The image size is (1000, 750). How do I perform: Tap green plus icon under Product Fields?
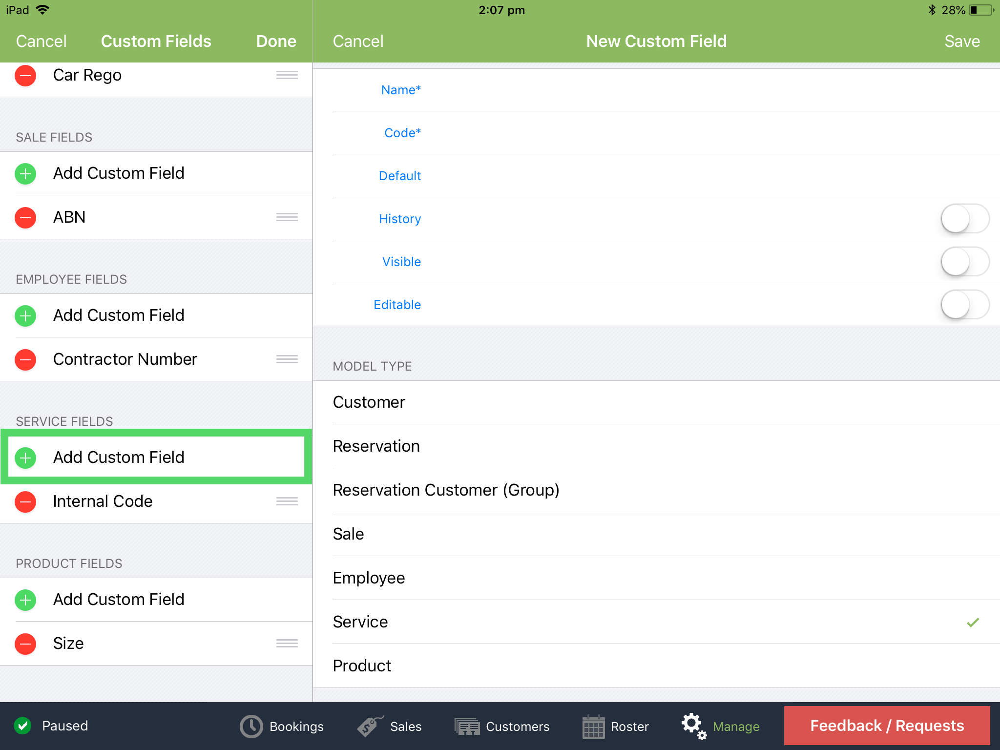coord(25,600)
